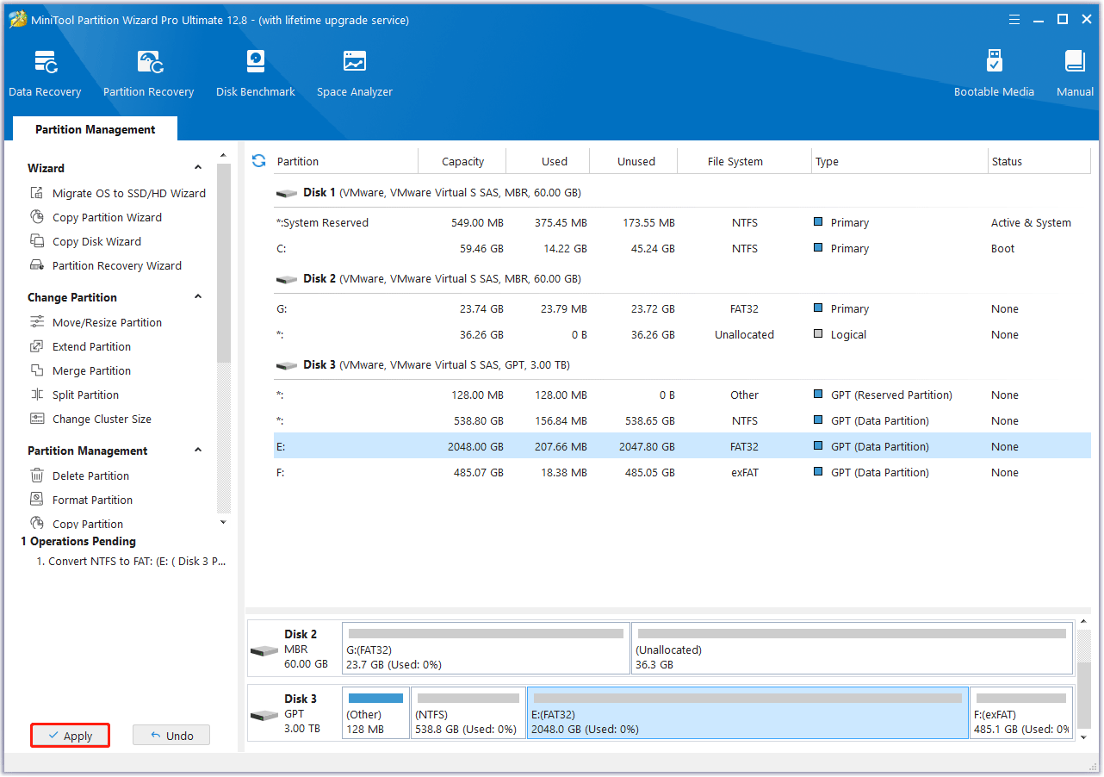Select 538.80 GB NTFS partition row
Image resolution: width=1104 pixels, height=777 pixels.
(682, 421)
